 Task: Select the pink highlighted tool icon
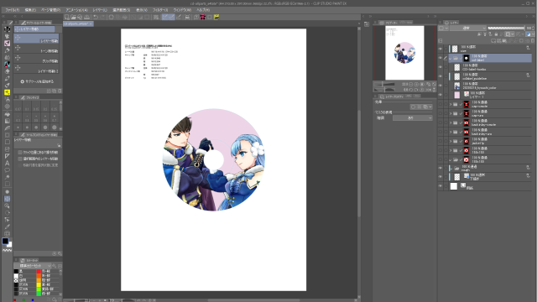pos(7,43)
